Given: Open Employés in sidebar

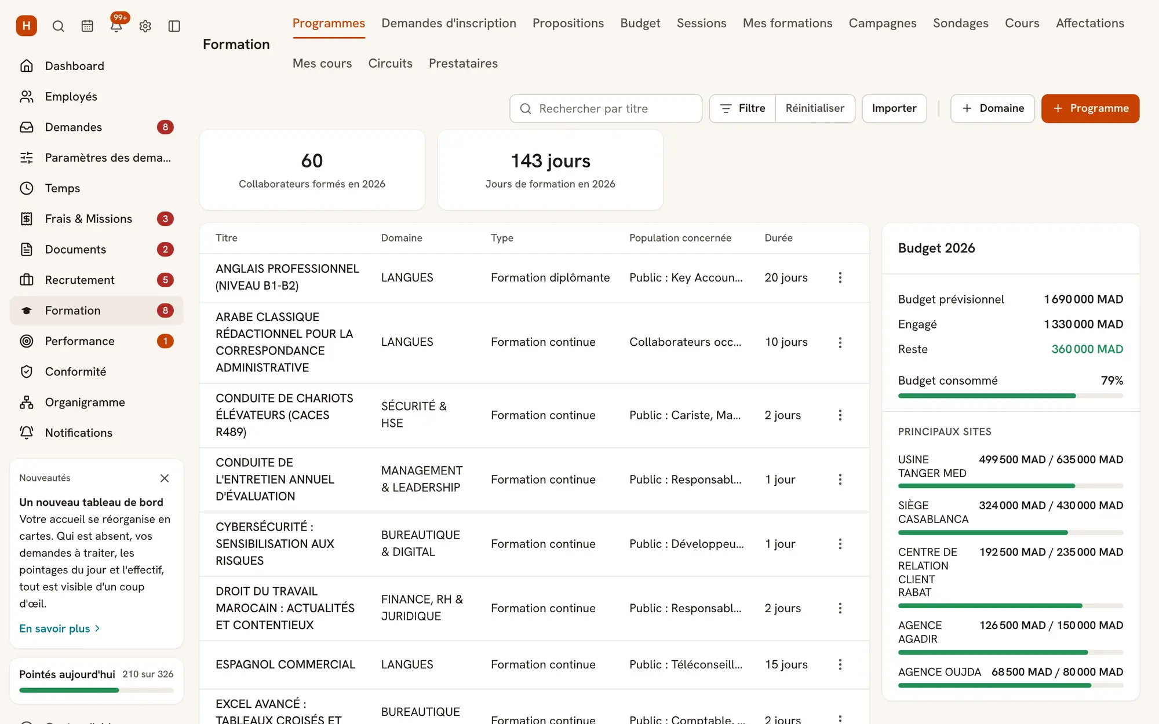Looking at the screenshot, I should (97, 97).
